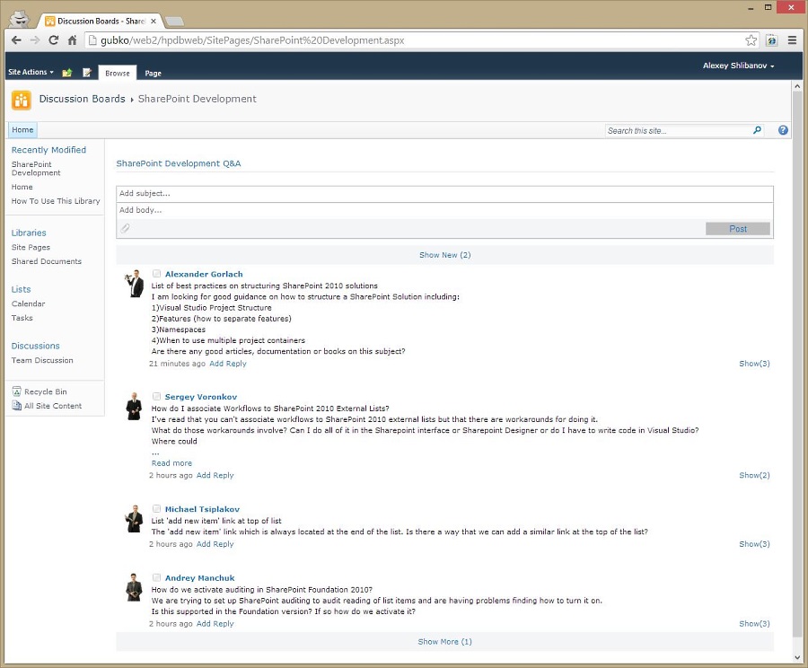Open Site Pages in the Libraries section
The image size is (808, 668).
pyautogui.click(x=31, y=248)
